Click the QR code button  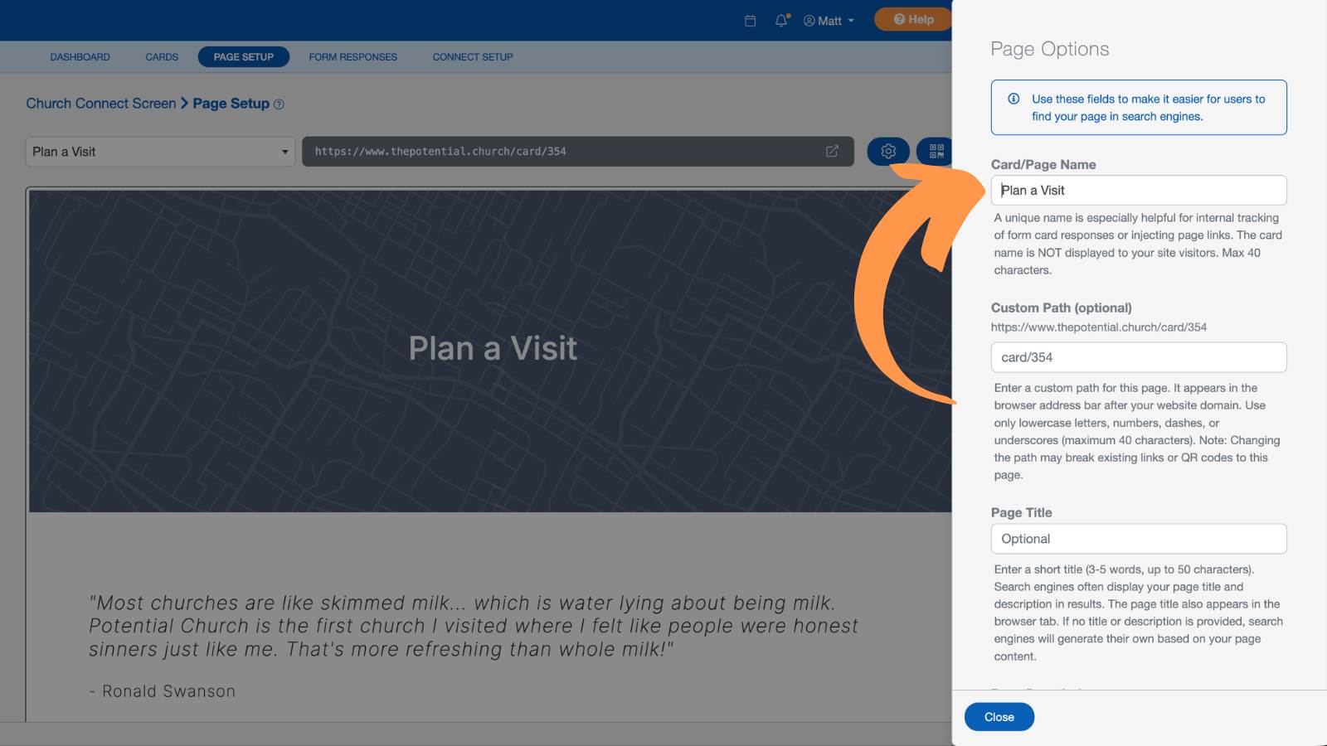point(936,151)
